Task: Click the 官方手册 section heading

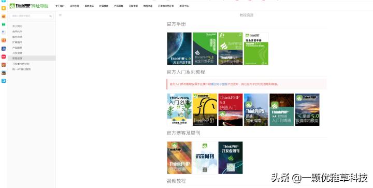Action: [176, 24]
